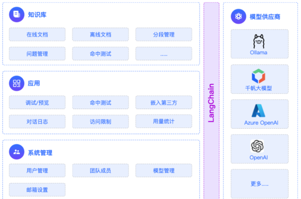This screenshot has width=301, height=199.
Task: Click the Azure OpenAI label text
Action: [x=261, y=123]
